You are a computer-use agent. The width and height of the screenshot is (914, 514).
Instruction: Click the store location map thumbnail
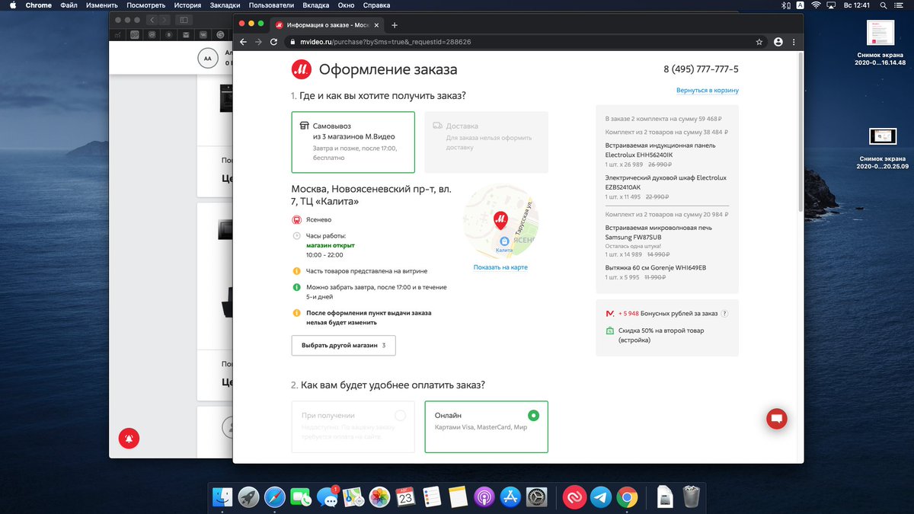click(x=500, y=222)
